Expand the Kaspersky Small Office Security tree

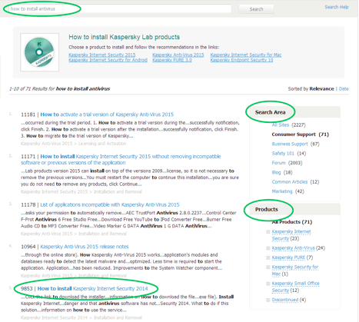click(268, 284)
